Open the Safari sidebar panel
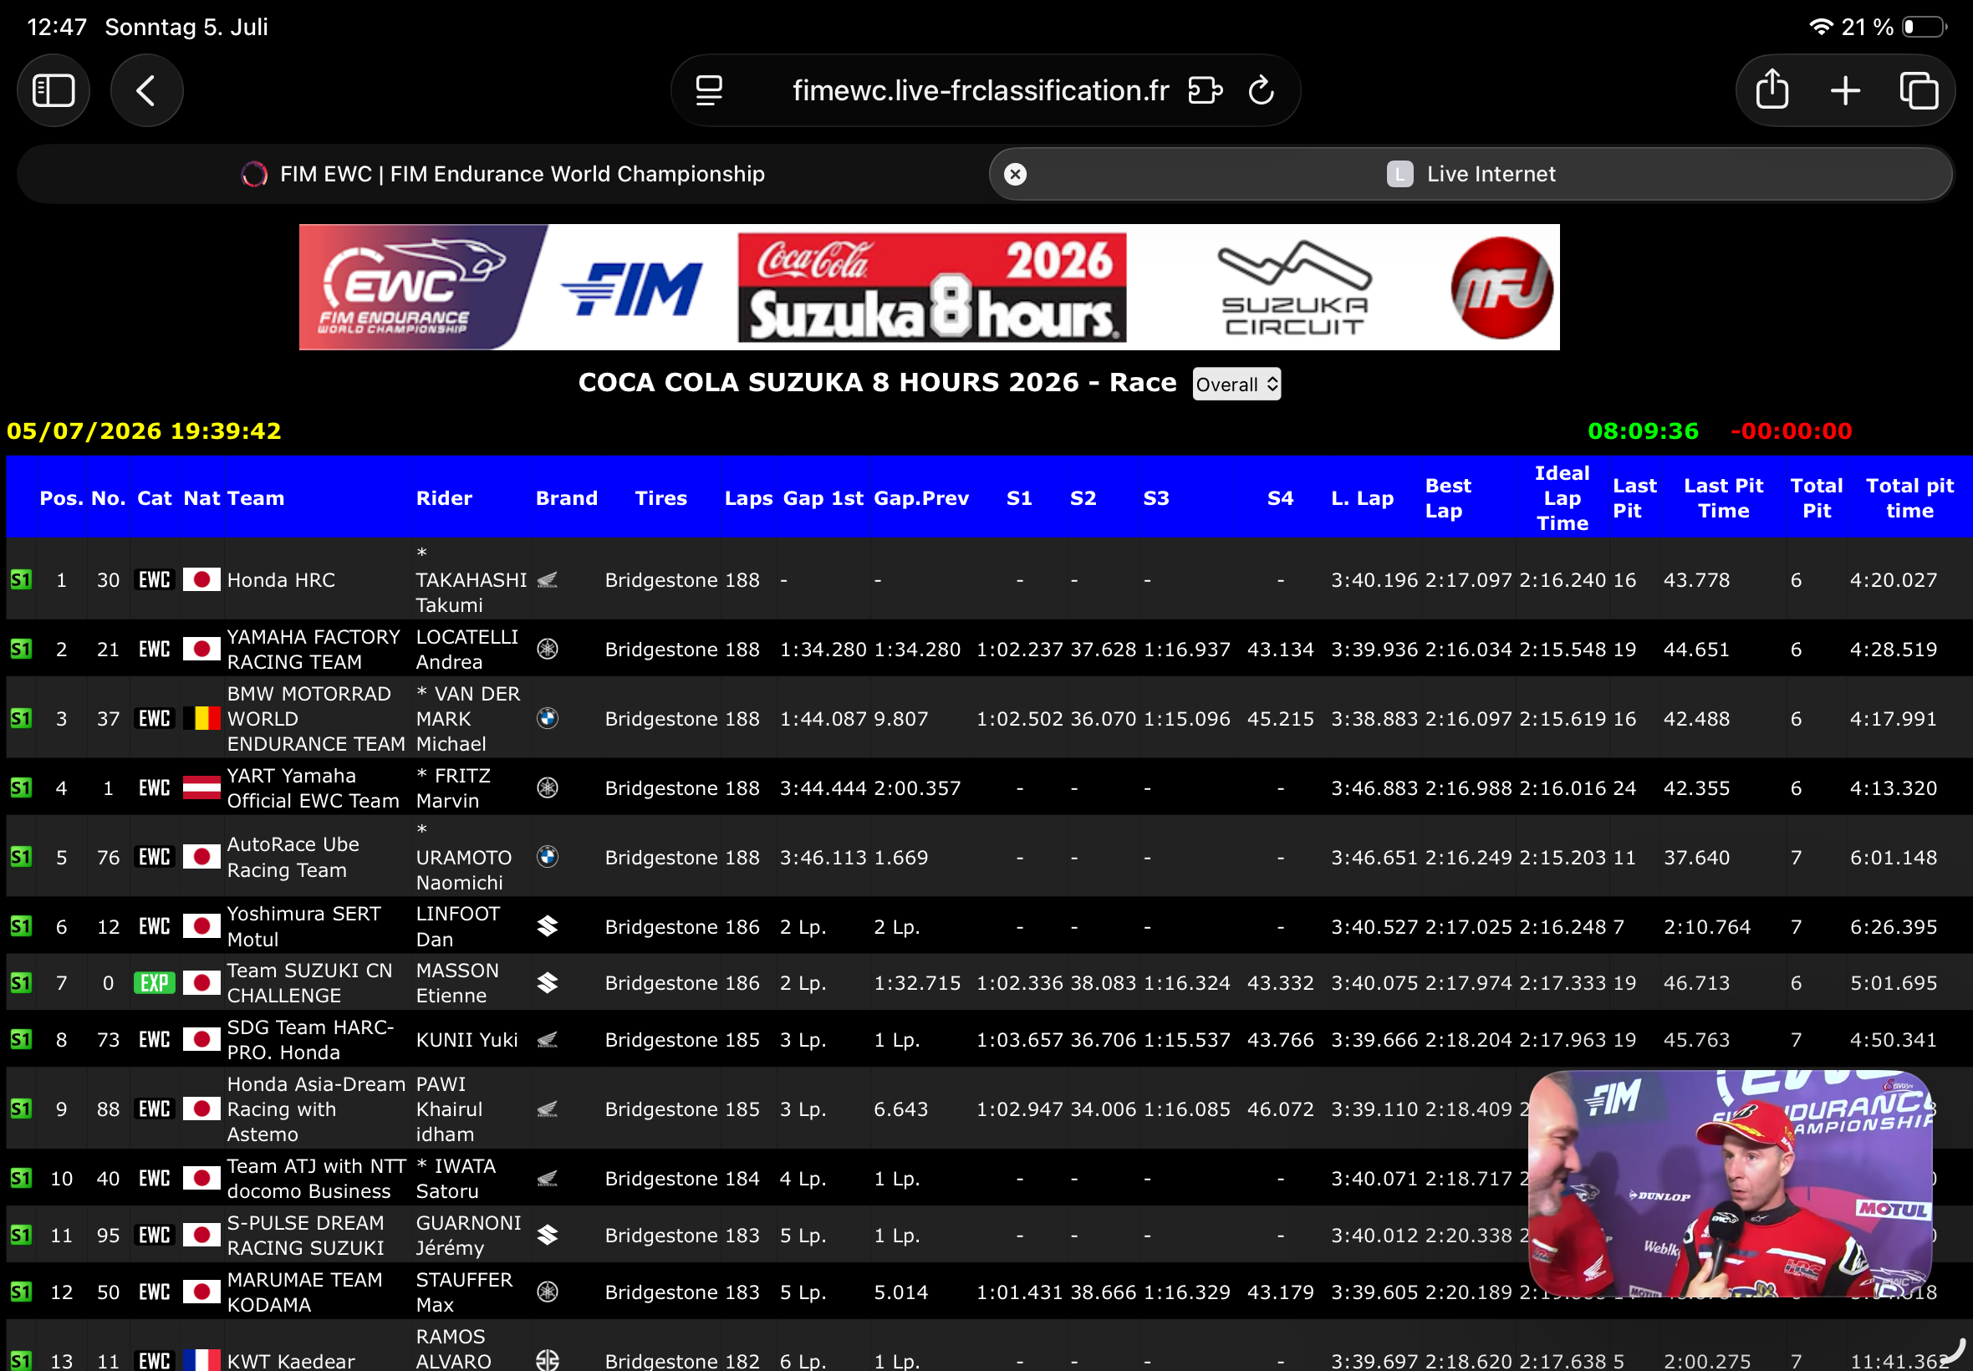The width and height of the screenshot is (1973, 1371). (x=54, y=90)
